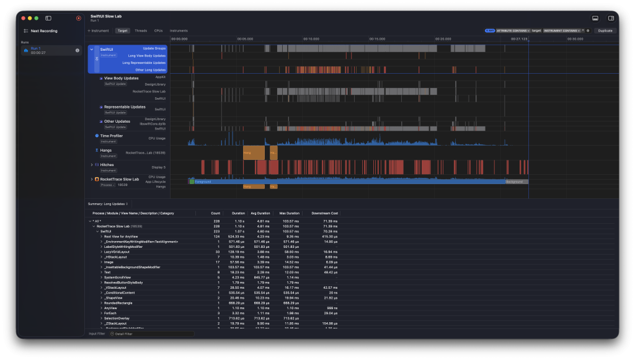Viewport: 635px width, 360px height.
Task: Click the 'target' filter text value
Action: (536, 31)
